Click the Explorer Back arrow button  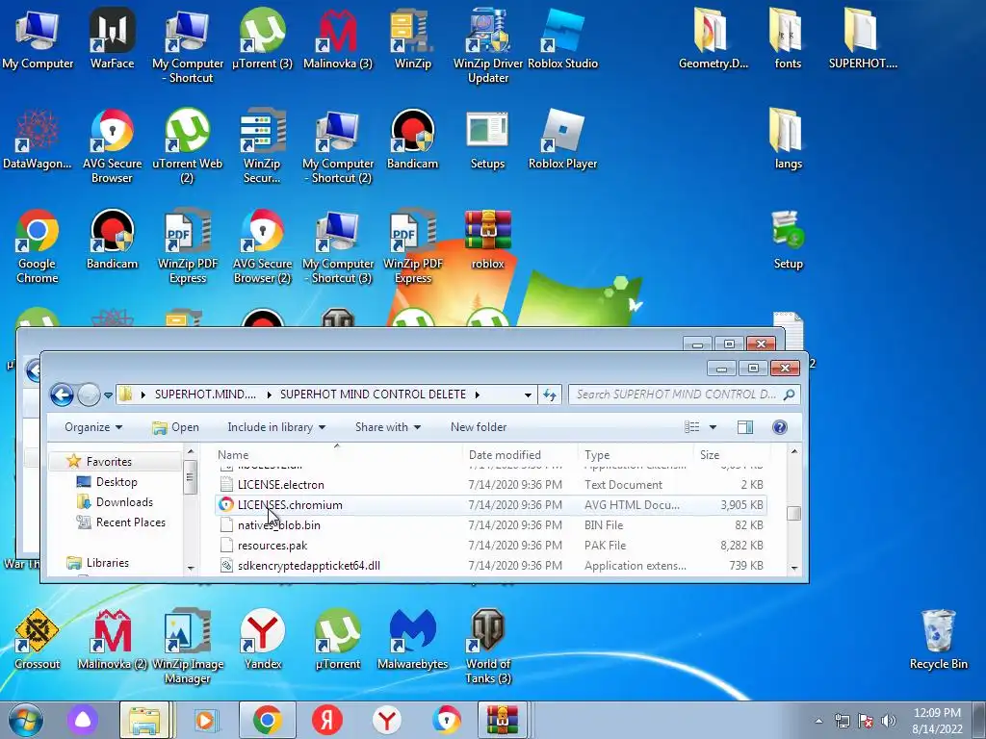click(x=62, y=395)
